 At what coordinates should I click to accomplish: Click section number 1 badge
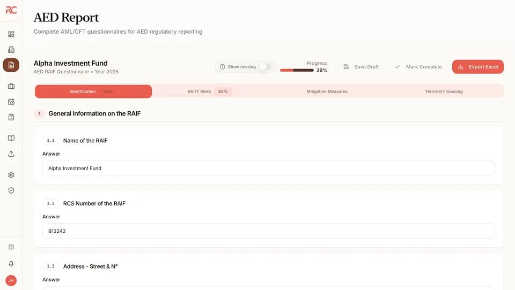pos(39,113)
